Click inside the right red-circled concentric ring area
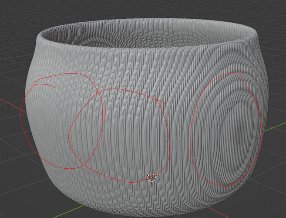 pyautogui.click(x=226, y=130)
